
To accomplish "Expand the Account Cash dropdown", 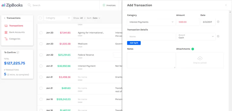I will tap(196, 36).
